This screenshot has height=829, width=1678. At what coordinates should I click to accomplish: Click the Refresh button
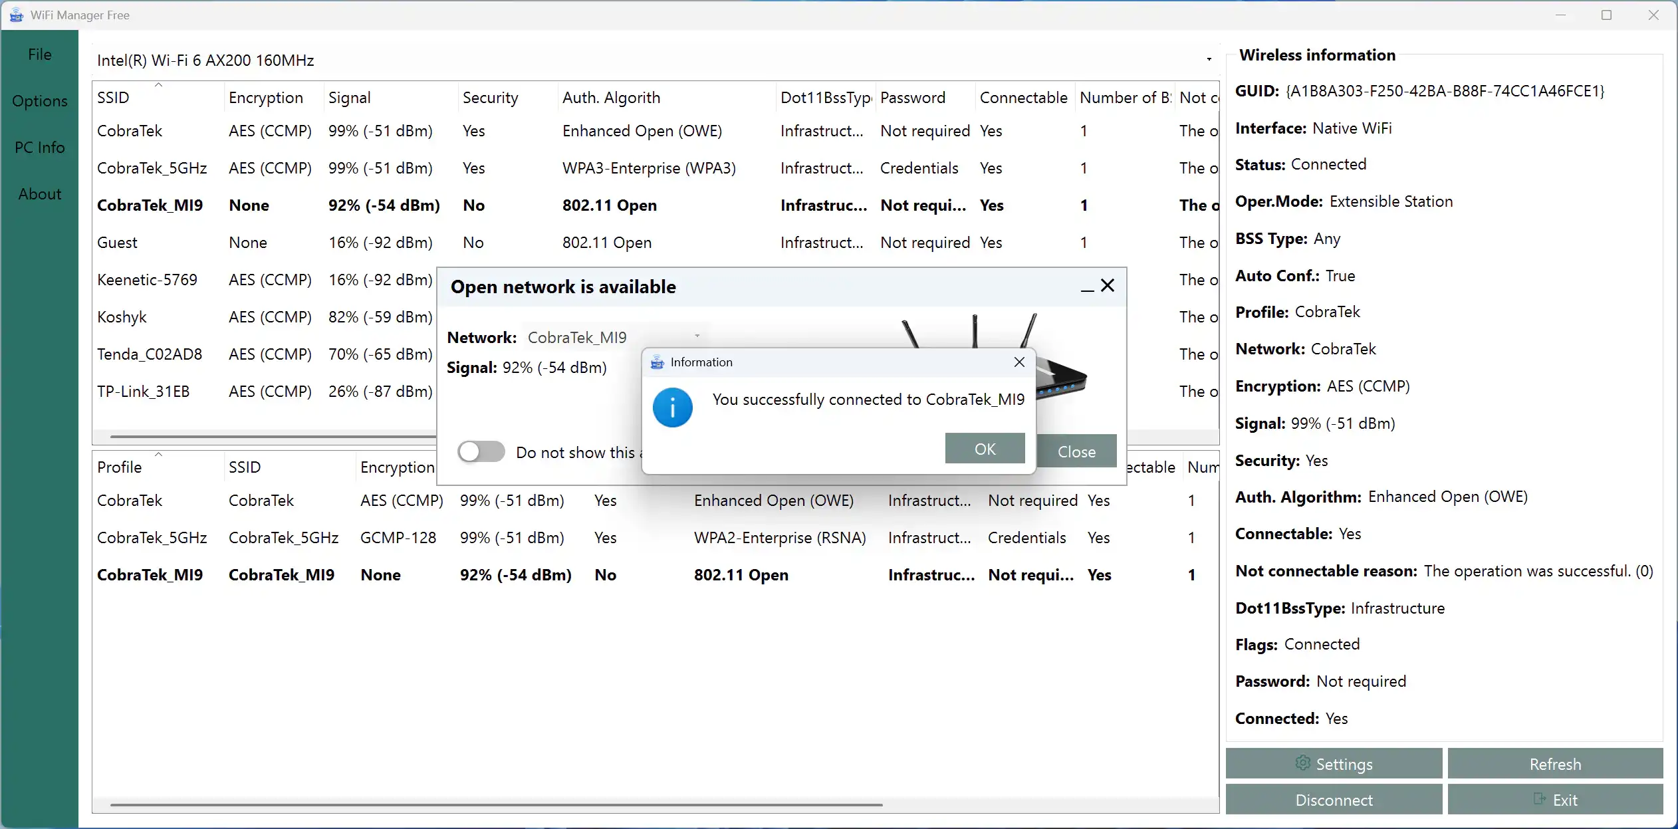tap(1555, 764)
